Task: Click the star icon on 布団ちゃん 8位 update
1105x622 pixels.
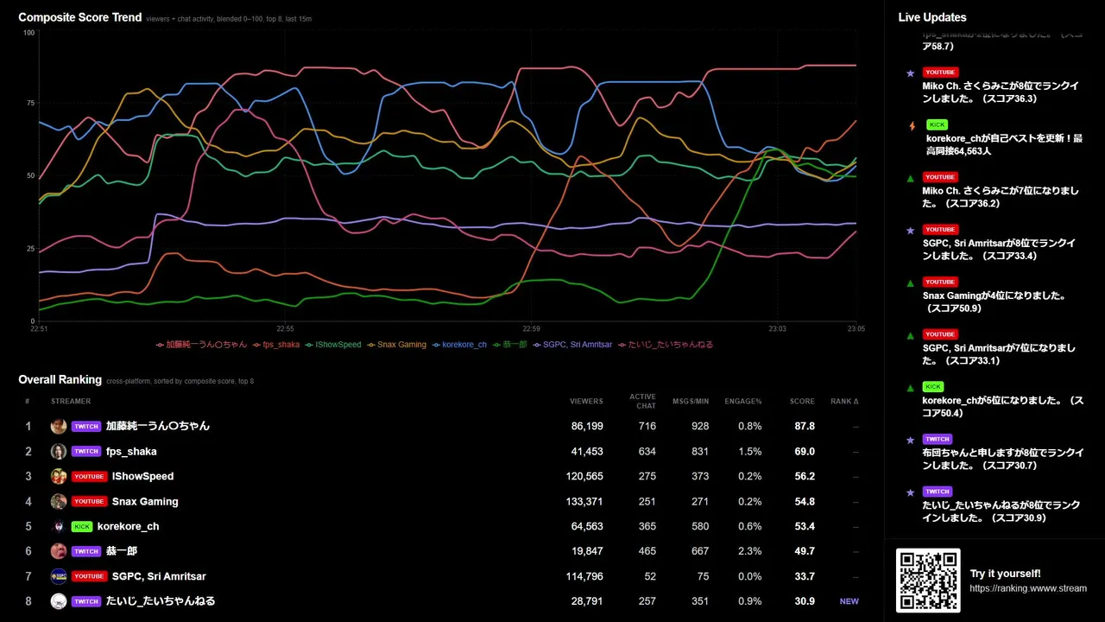Action: tap(910, 440)
